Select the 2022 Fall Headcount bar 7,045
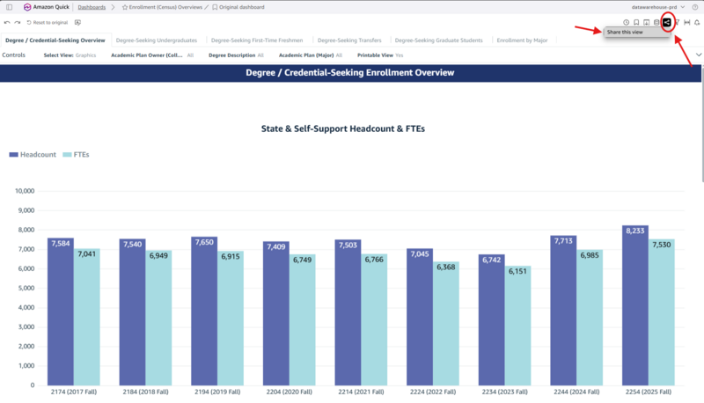 pyautogui.click(x=420, y=317)
